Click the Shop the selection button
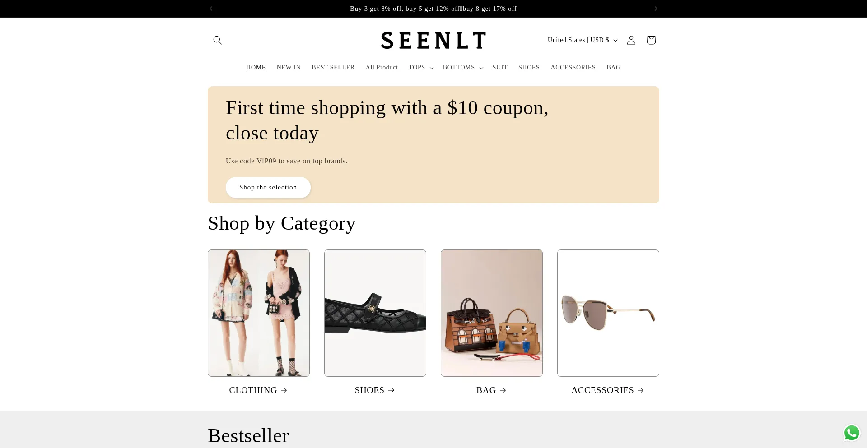This screenshot has width=867, height=448. pos(268,187)
